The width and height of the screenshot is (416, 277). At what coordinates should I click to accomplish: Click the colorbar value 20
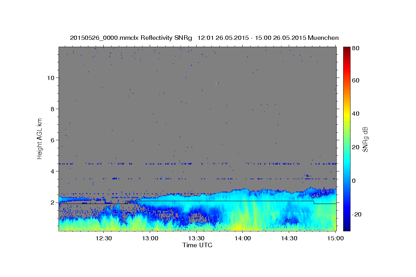(x=355, y=147)
